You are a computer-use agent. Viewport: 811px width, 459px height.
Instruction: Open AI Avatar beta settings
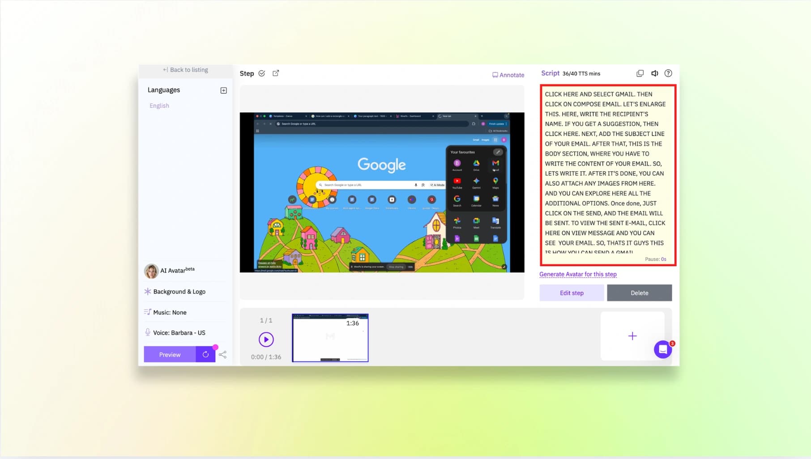[177, 271]
